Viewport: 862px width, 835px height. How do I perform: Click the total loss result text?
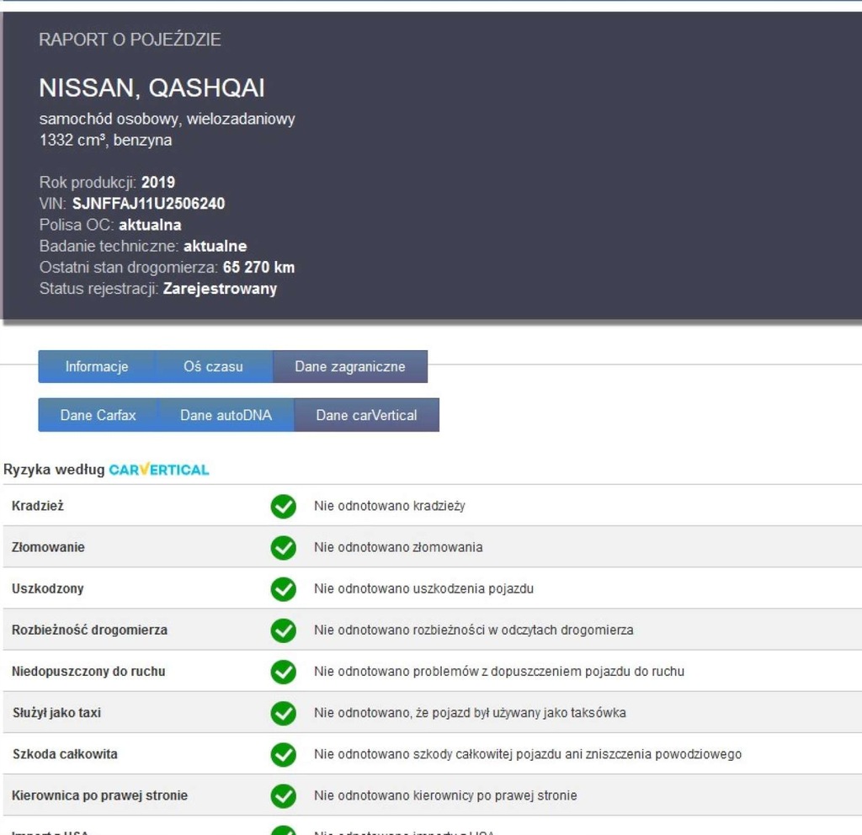pos(528,754)
